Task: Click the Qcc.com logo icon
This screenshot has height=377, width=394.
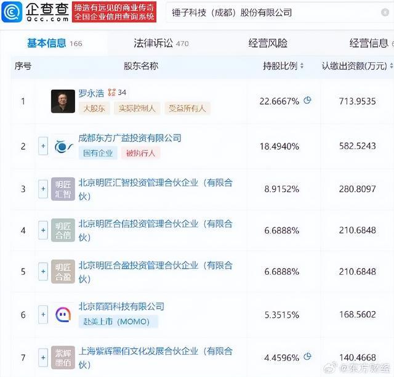Action: pyautogui.click(x=13, y=12)
